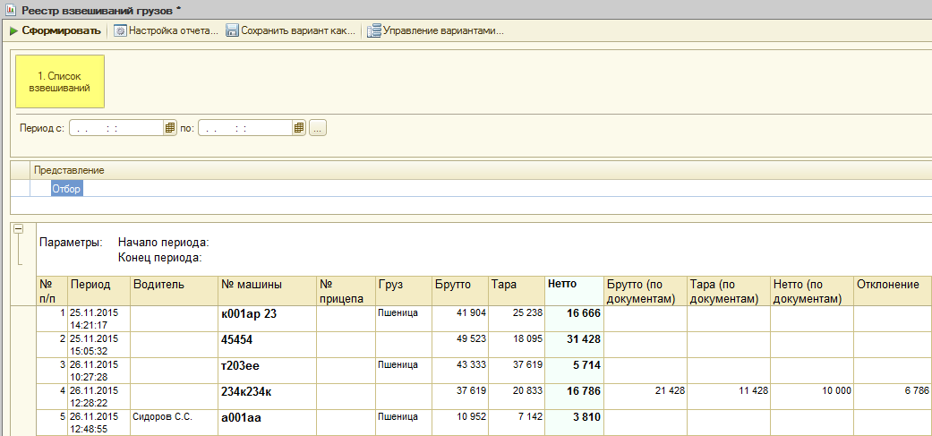The width and height of the screenshot is (932, 436).
Task: Open Настройка отчета settings icon
Action: (120, 31)
